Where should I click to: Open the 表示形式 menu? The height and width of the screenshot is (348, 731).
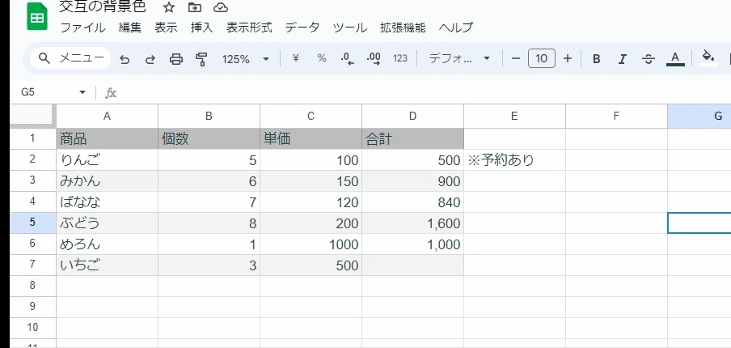click(x=249, y=28)
